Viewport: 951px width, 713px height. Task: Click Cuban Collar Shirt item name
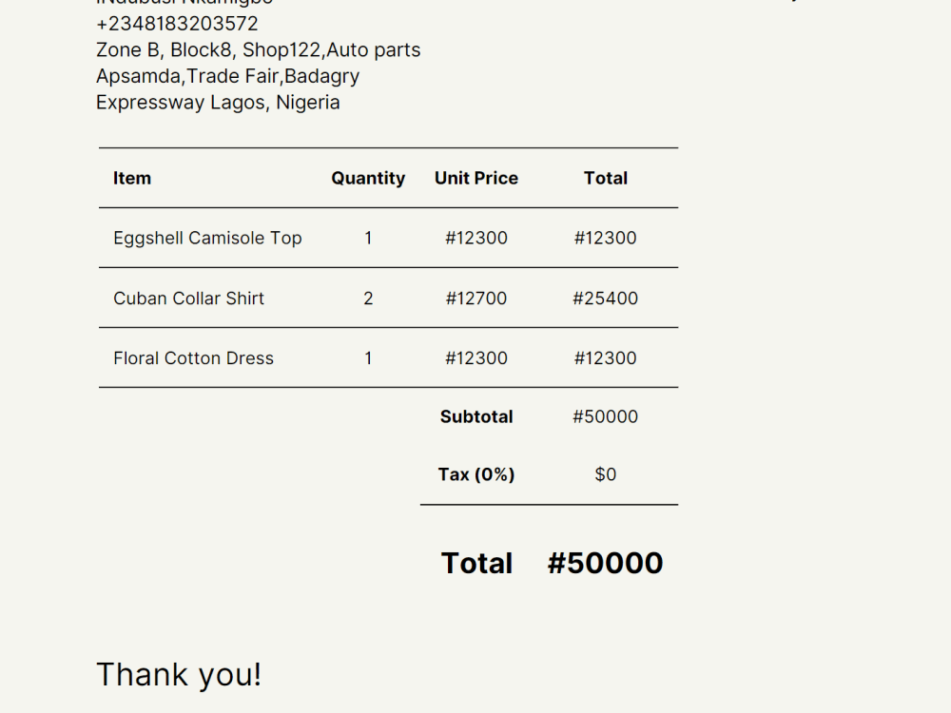click(x=188, y=299)
